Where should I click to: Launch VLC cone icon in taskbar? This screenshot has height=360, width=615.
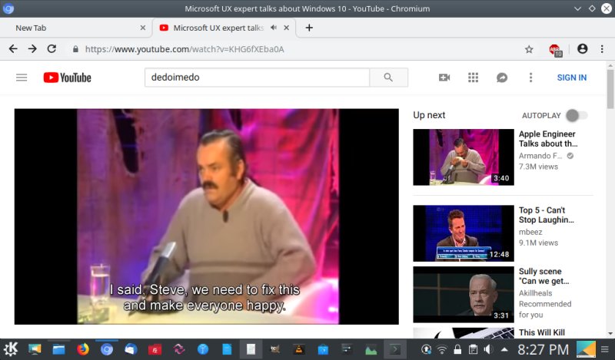[299, 349]
